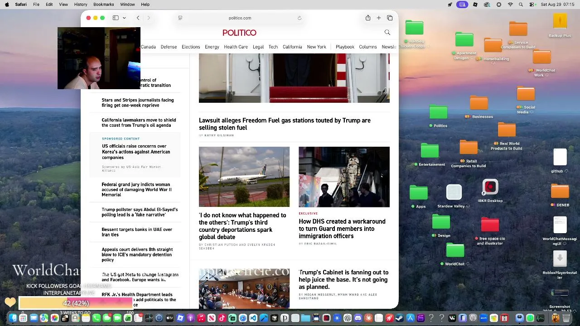Open Playbook in the navigation bar
Screen dimensions: 580x326
[345, 47]
